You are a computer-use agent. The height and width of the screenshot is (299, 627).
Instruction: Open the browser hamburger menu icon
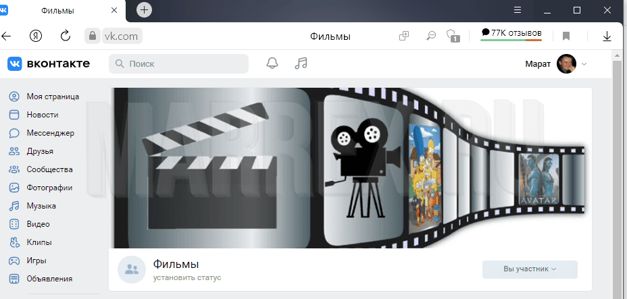pos(518,10)
